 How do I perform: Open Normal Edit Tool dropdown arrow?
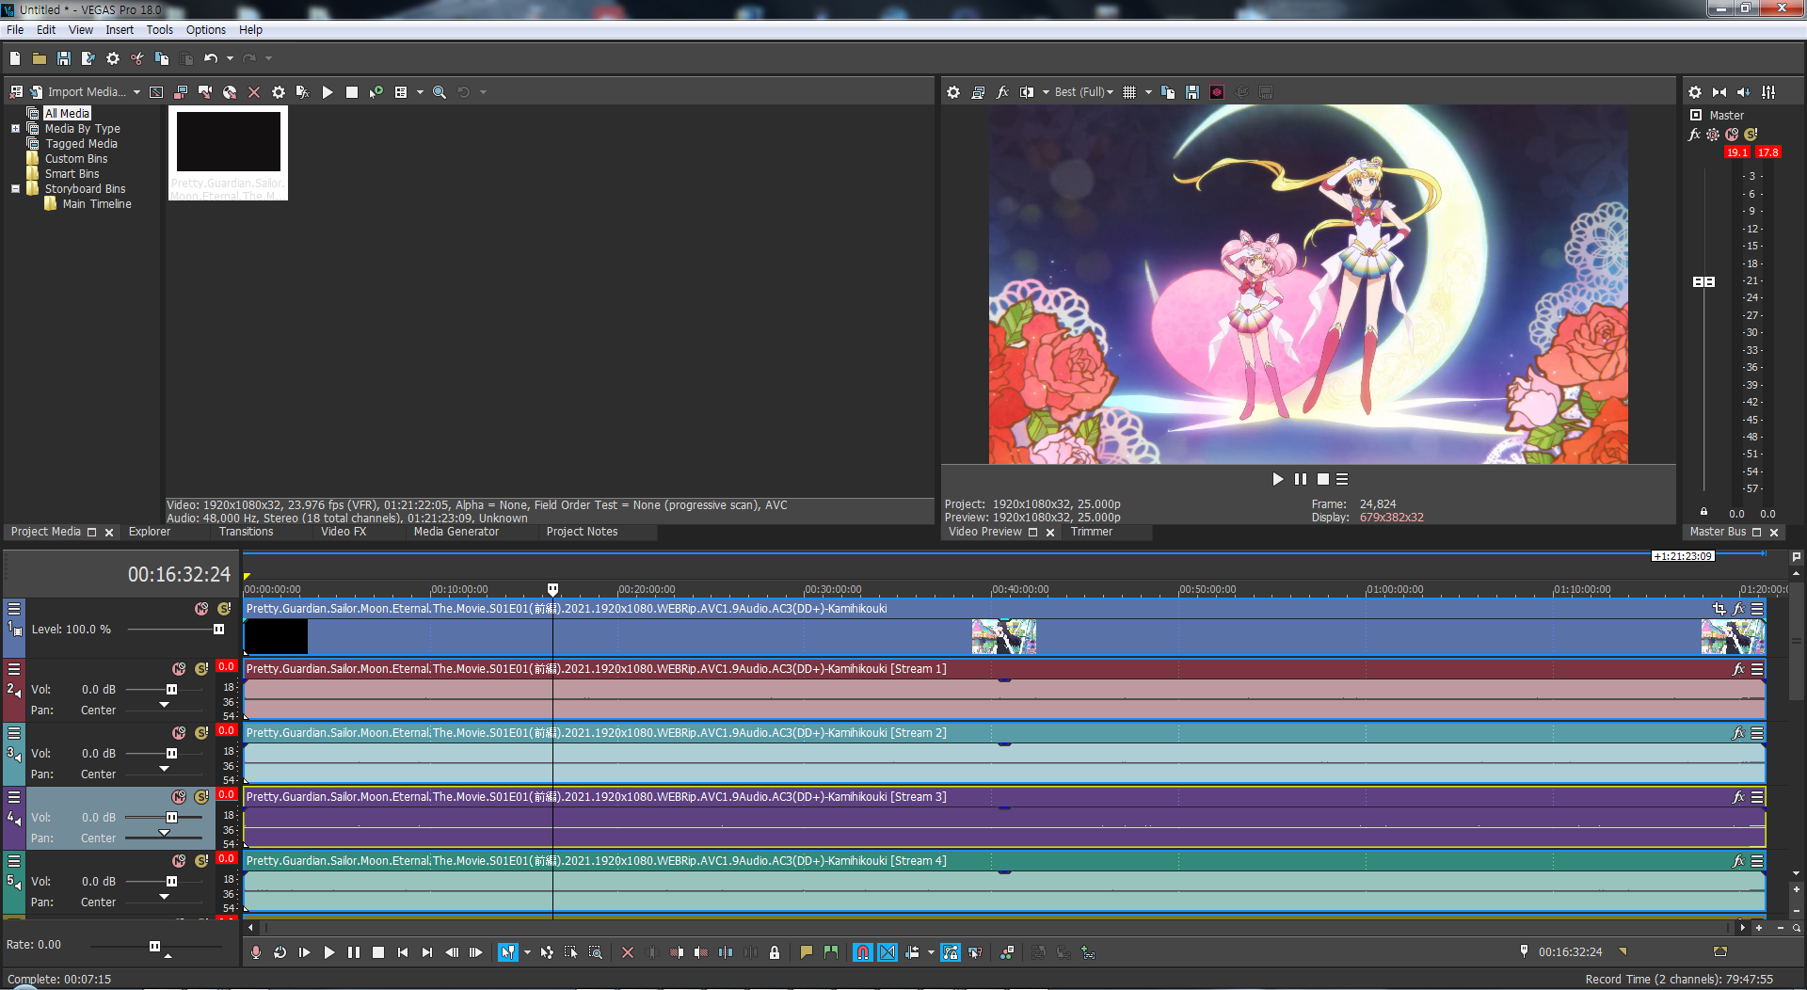pyautogui.click(x=527, y=952)
